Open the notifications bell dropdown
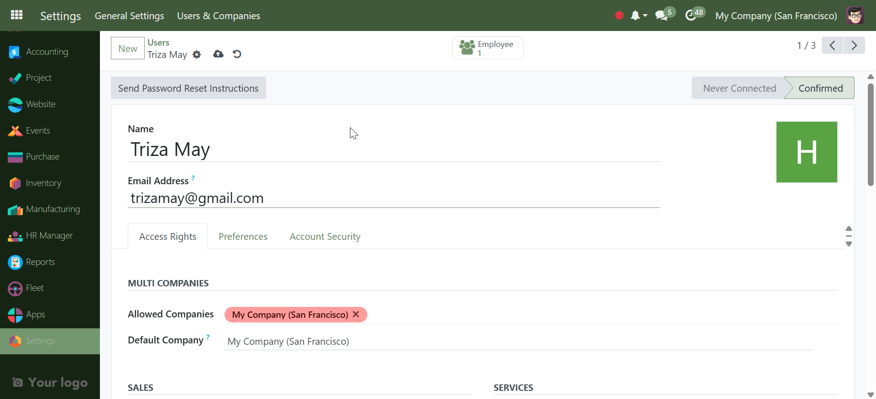This screenshot has height=399, width=876. click(638, 16)
